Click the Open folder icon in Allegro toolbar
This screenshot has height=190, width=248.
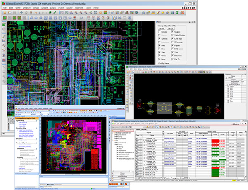coord(10,12)
